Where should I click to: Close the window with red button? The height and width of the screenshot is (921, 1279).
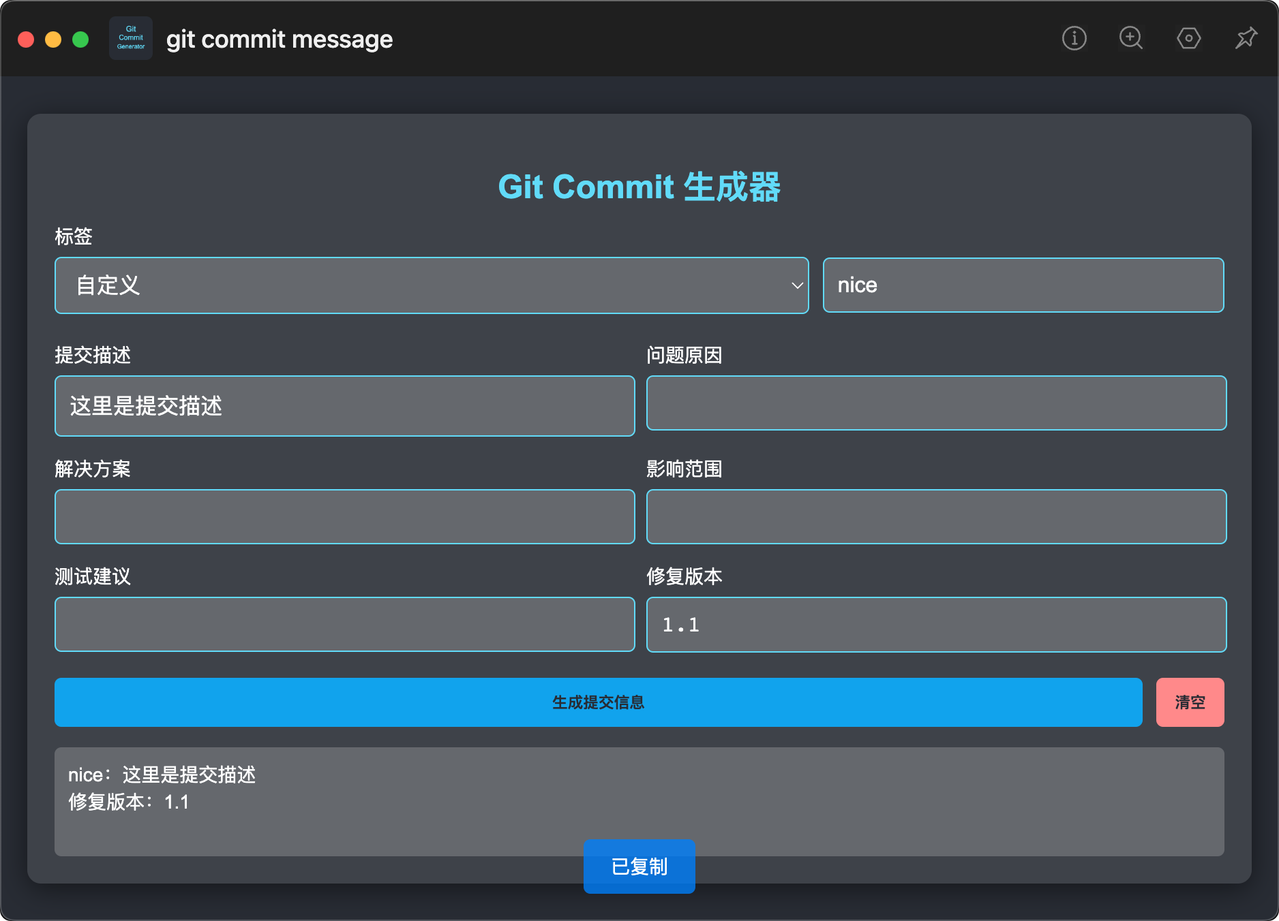[26, 40]
